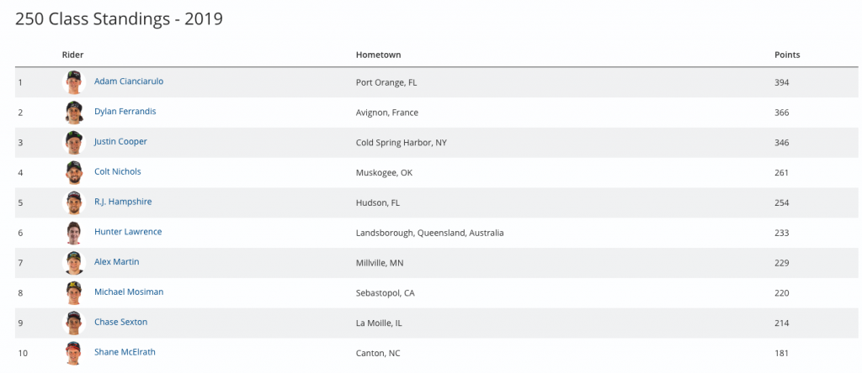Click Shane McElrath's rider photo
The image size is (862, 373).
pos(75,353)
